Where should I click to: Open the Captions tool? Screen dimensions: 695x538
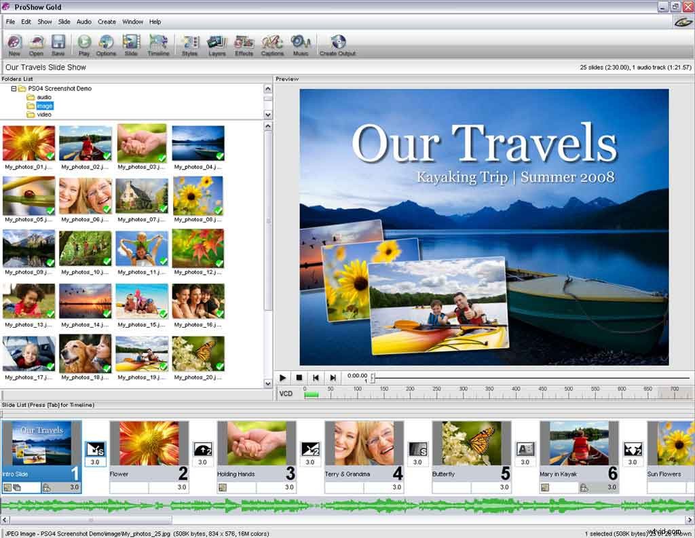[x=271, y=44]
